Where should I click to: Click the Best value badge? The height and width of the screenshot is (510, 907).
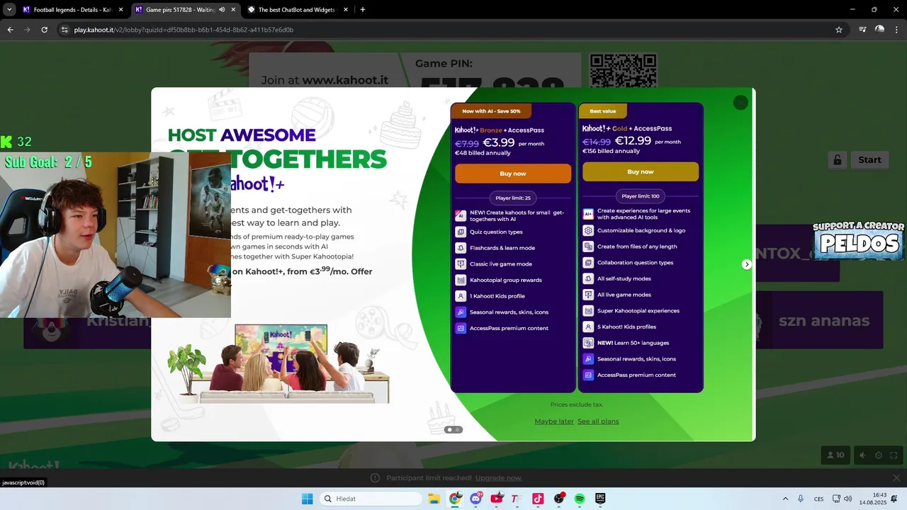(603, 111)
